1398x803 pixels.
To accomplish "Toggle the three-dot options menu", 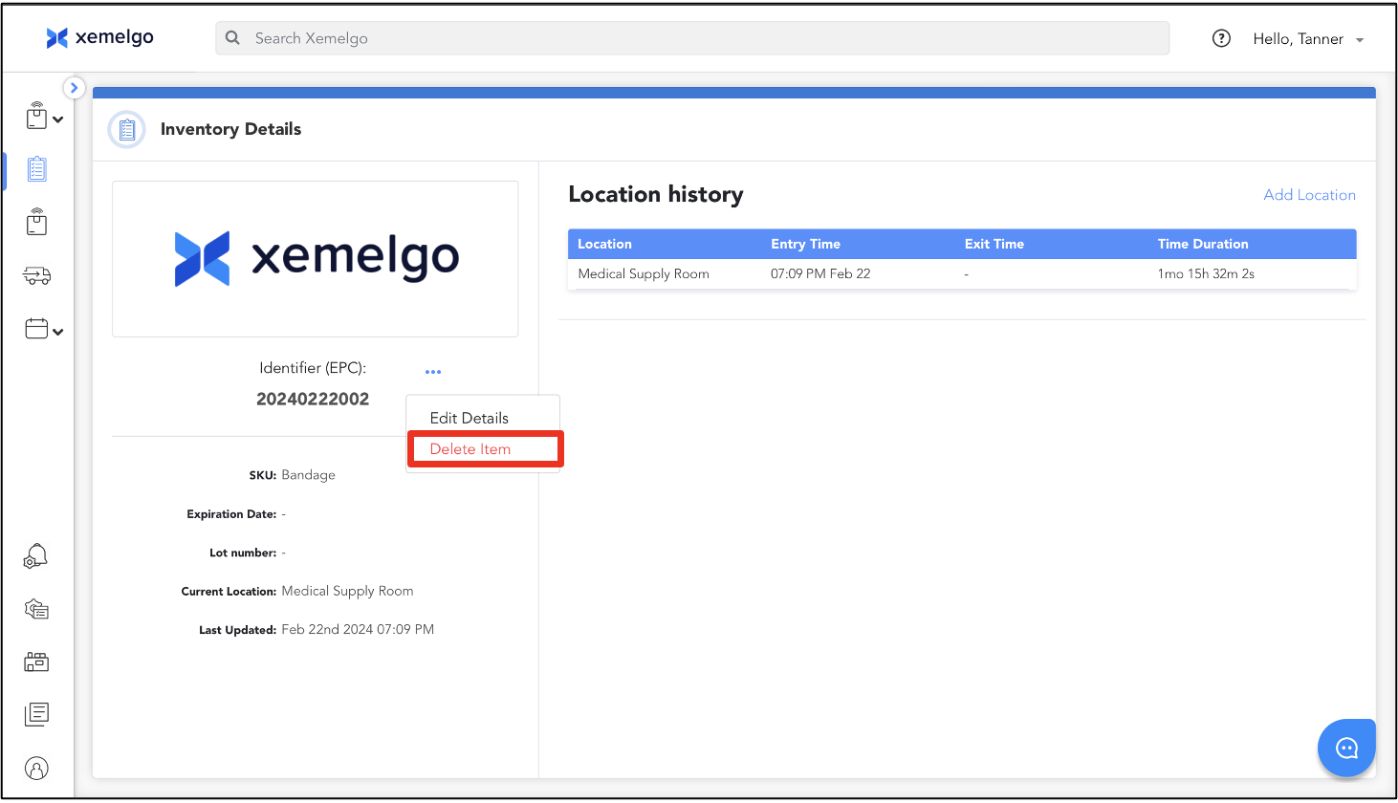I will 433,372.
